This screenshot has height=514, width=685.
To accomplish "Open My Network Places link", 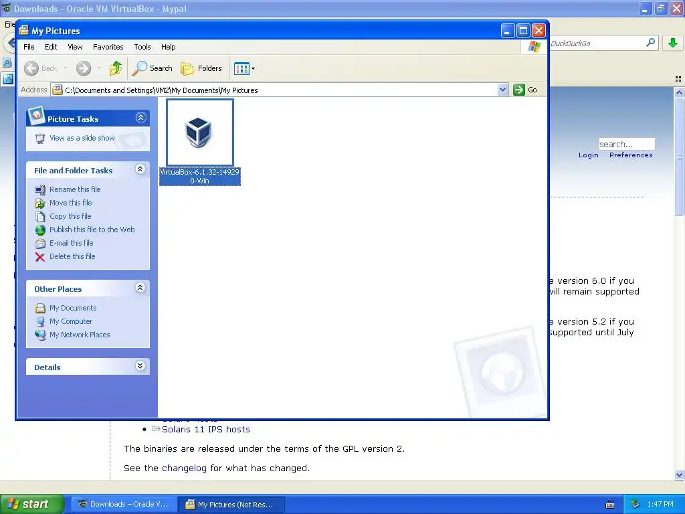I will point(80,335).
